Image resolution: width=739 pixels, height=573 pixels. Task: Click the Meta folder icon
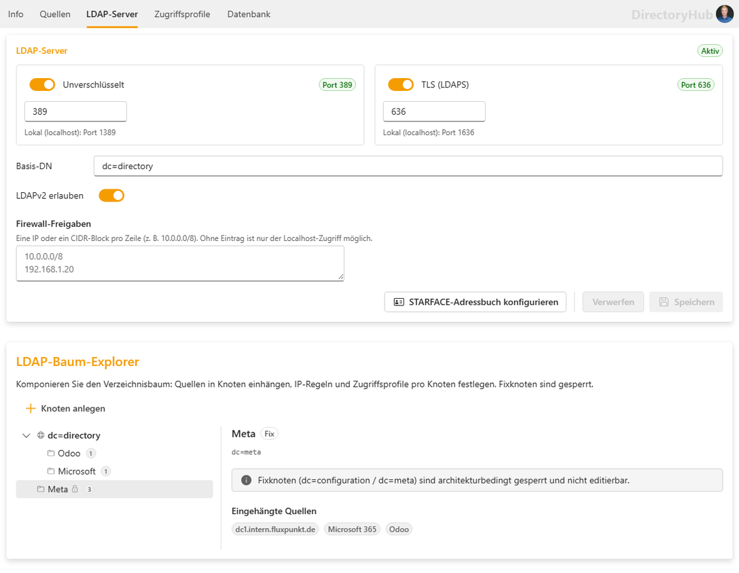click(x=41, y=489)
